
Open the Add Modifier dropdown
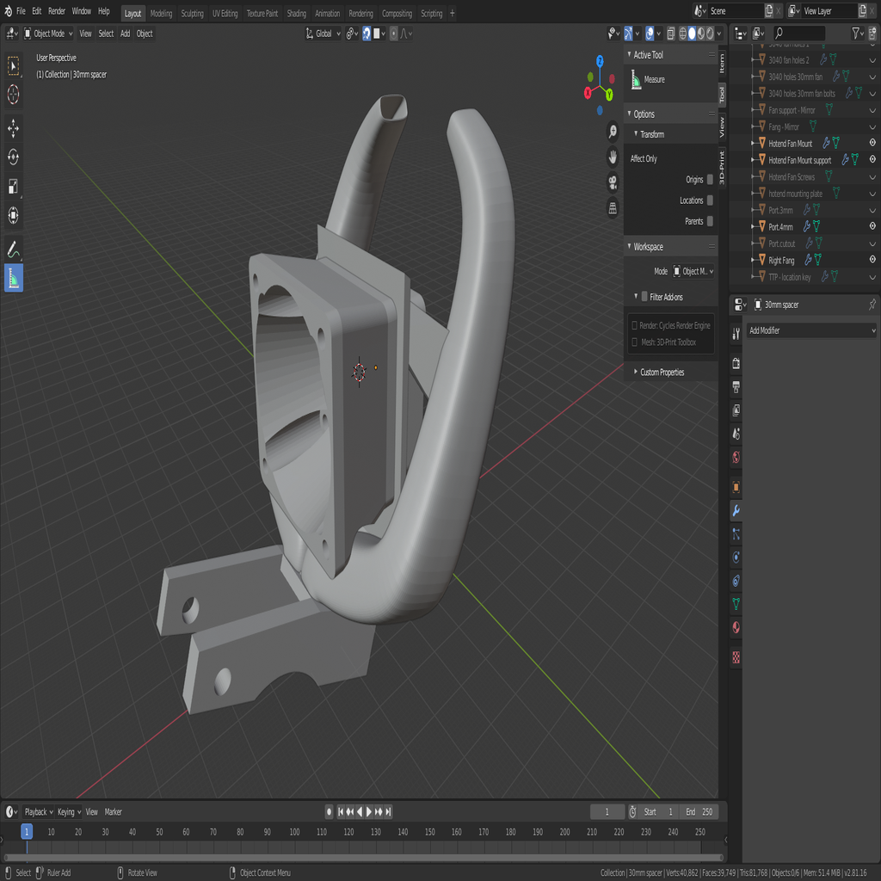tap(810, 330)
